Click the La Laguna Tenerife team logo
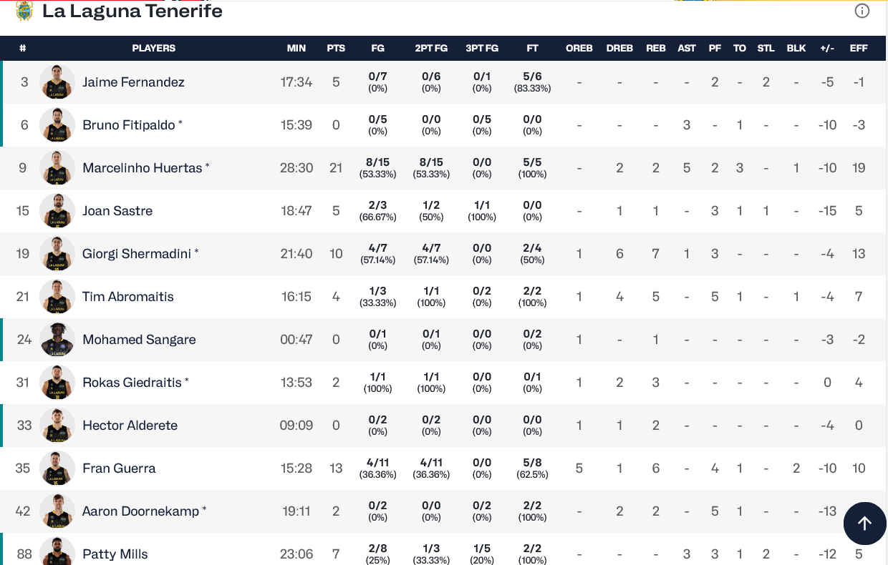Viewport: 888px width, 565px height. (x=24, y=11)
